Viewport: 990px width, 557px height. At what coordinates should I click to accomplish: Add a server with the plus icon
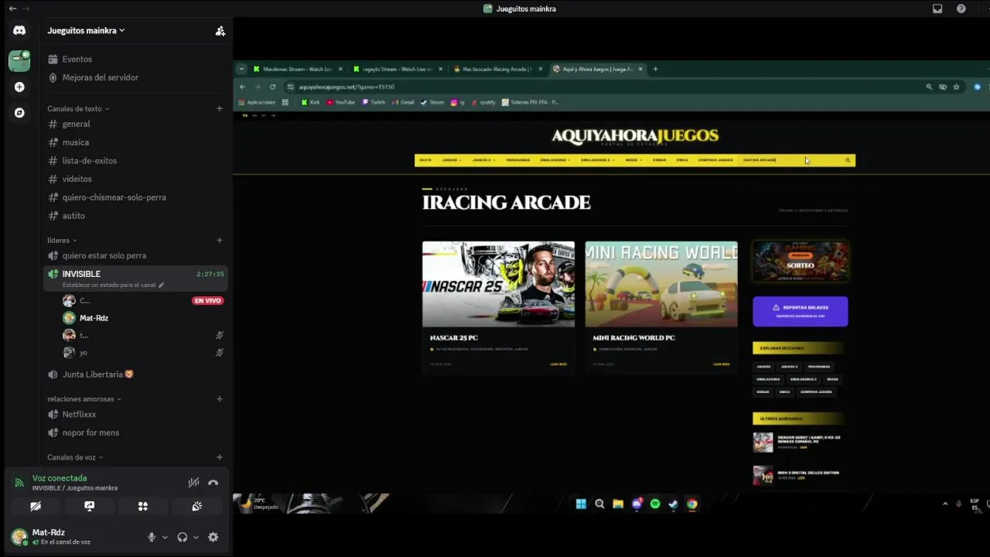[x=19, y=87]
